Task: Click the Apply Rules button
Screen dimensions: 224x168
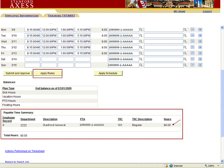Action: tap(48, 73)
